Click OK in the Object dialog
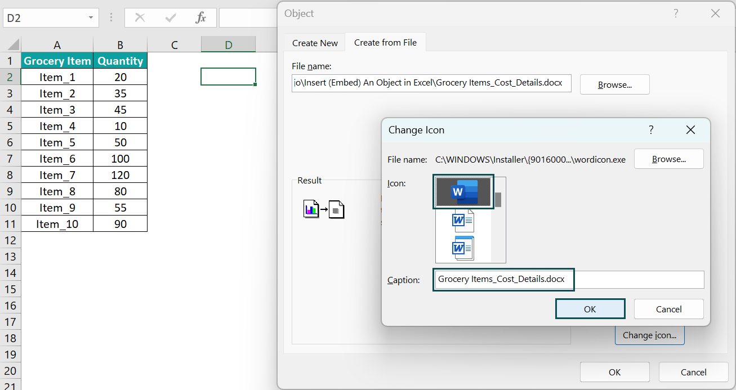The height and width of the screenshot is (390, 736). pyautogui.click(x=614, y=372)
